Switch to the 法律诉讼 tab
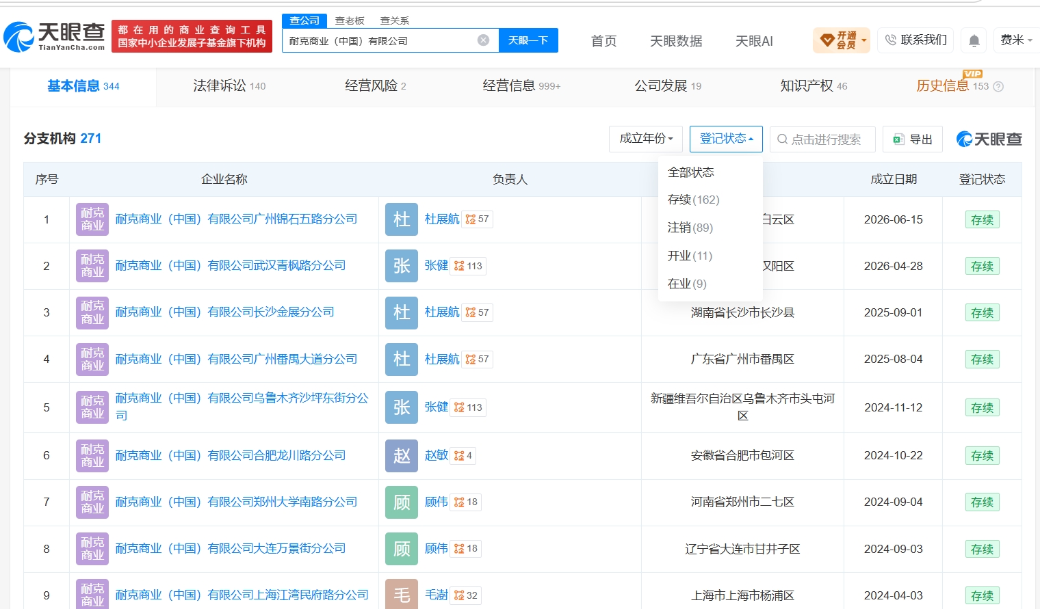 pyautogui.click(x=229, y=86)
